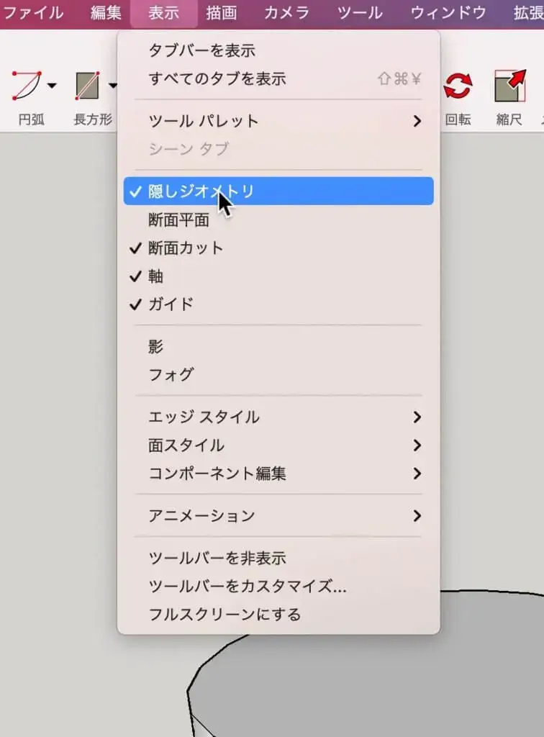Image resolution: width=544 pixels, height=737 pixels.
Task: Expand the ツール パレット submenu
Action: point(278,121)
